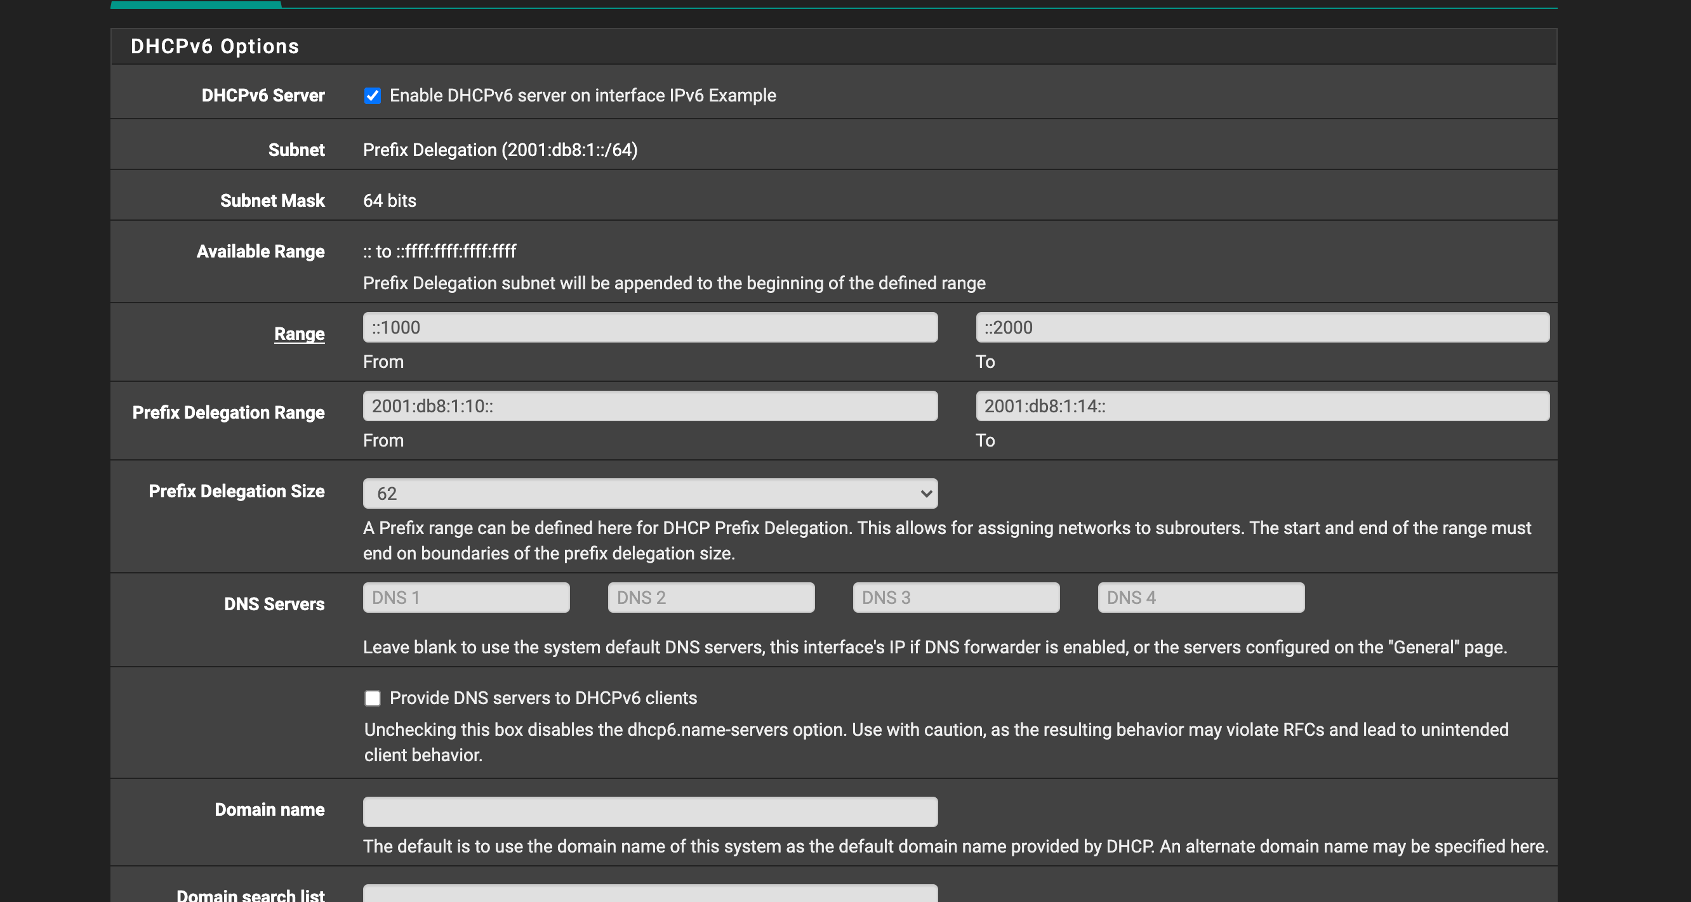Image resolution: width=1691 pixels, height=902 pixels.
Task: Click the Domain name label
Action: coord(270,809)
